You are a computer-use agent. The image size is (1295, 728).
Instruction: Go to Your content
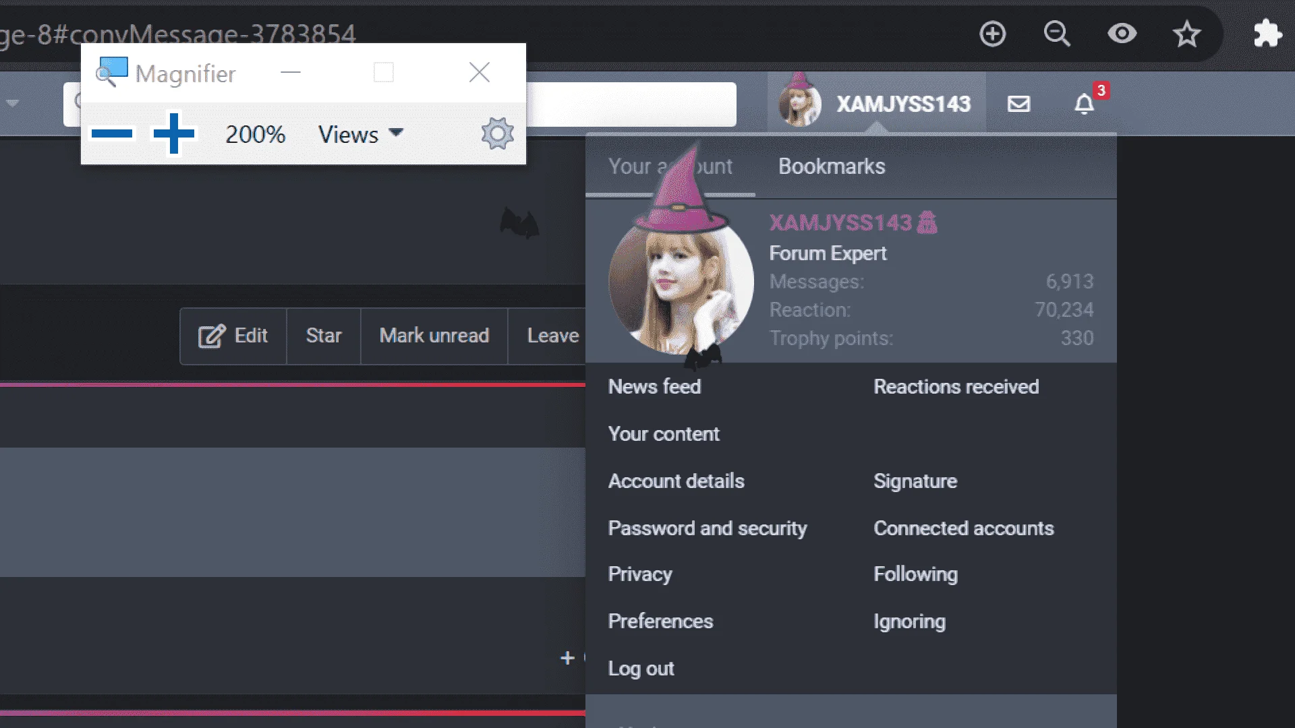pos(664,434)
